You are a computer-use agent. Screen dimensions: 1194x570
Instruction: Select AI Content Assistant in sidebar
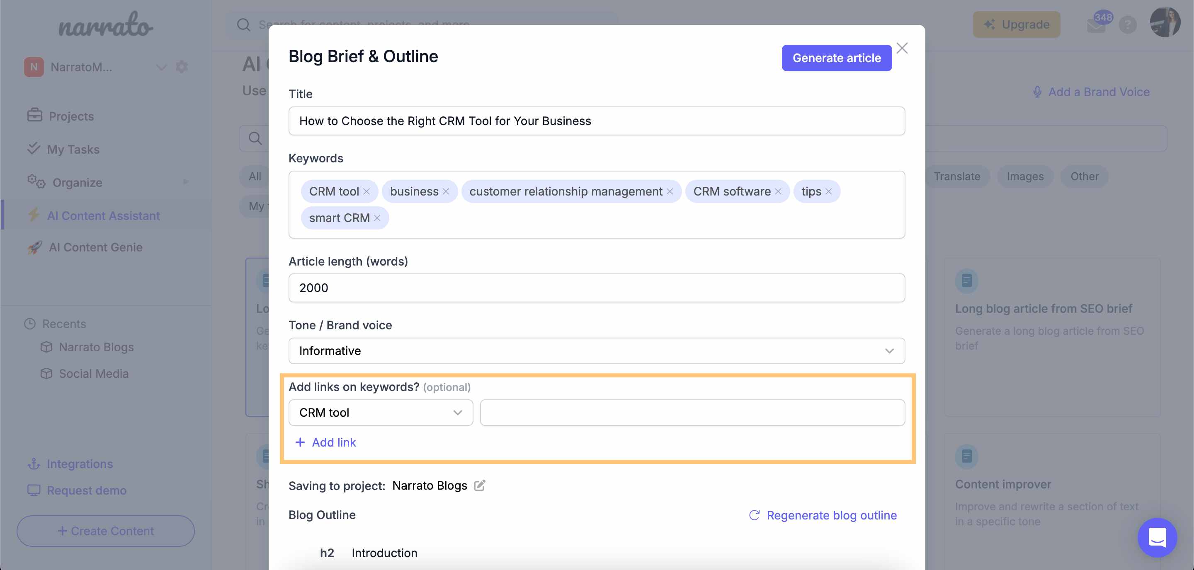tap(106, 215)
